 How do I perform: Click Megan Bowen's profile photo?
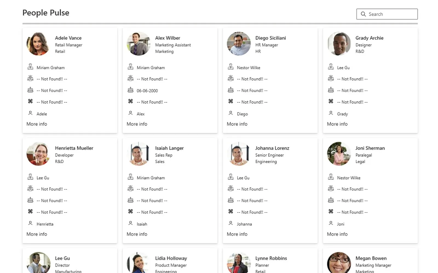click(x=339, y=263)
